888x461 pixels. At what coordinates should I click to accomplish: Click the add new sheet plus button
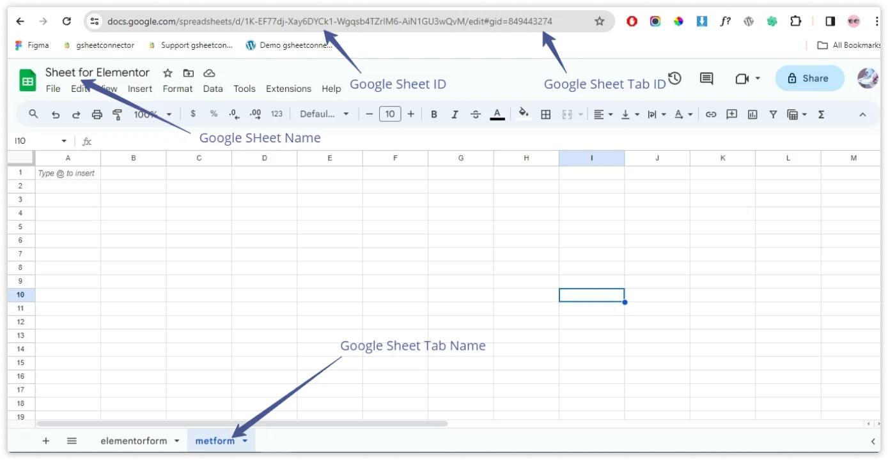pyautogui.click(x=46, y=441)
